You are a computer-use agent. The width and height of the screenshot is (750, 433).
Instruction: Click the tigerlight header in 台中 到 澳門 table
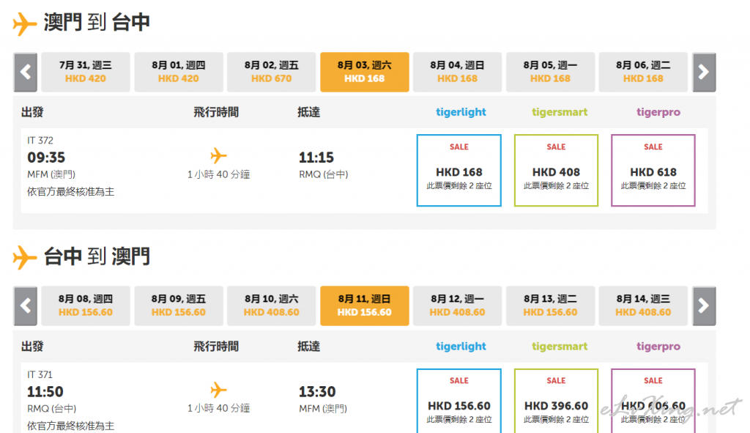coord(461,347)
